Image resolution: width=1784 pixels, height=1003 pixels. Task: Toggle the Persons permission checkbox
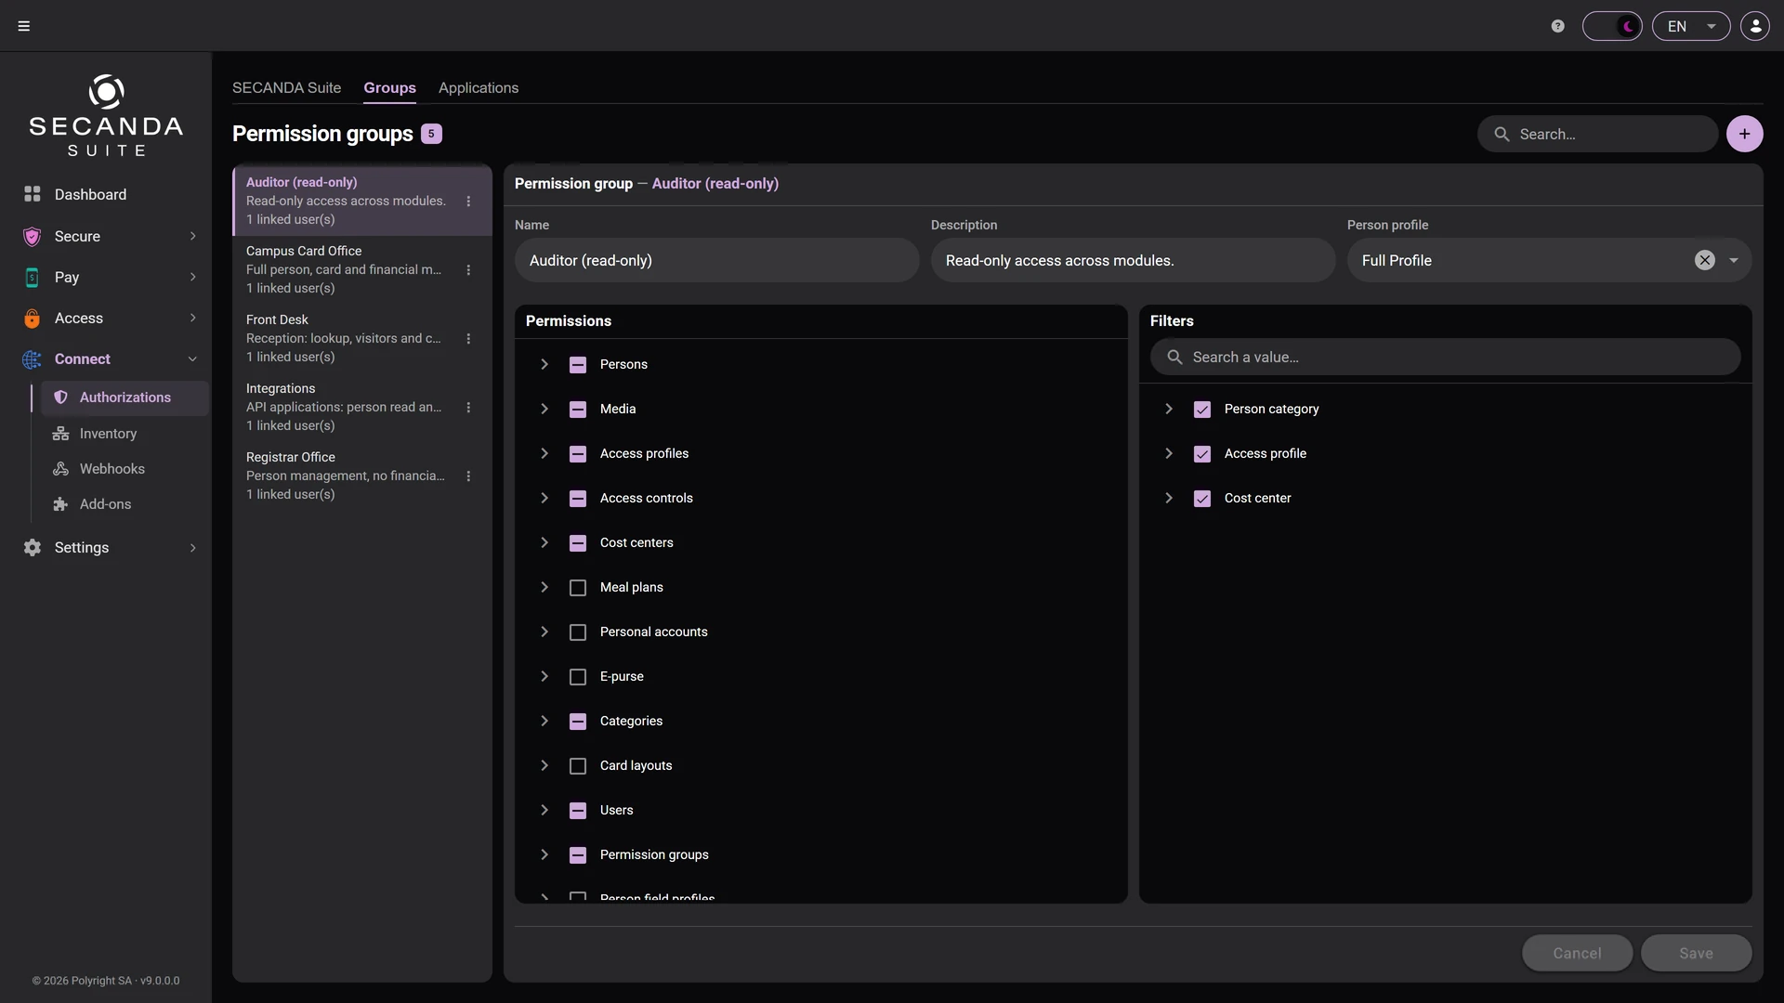click(578, 365)
